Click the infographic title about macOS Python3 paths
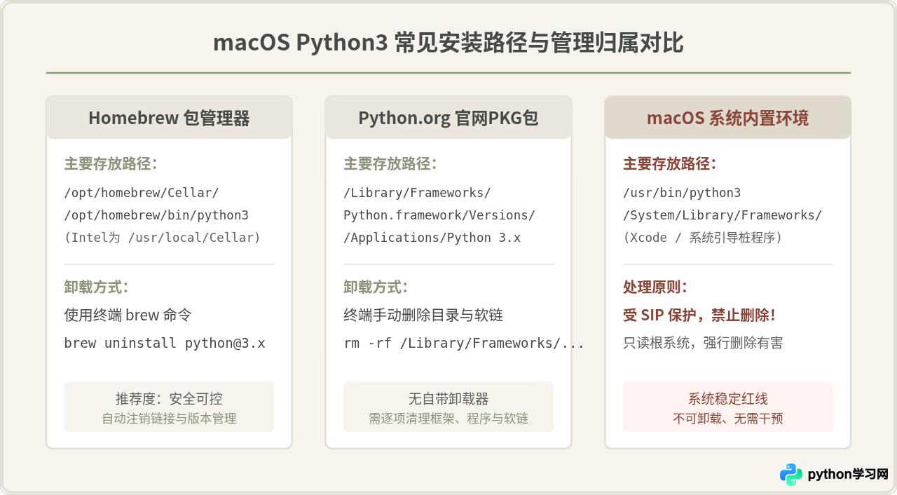Image resolution: width=897 pixels, height=495 pixels. [x=448, y=43]
